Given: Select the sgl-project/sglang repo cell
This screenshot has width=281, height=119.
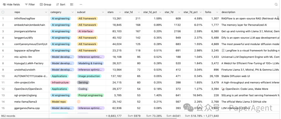Looking at the screenshot, I should 25,95.
